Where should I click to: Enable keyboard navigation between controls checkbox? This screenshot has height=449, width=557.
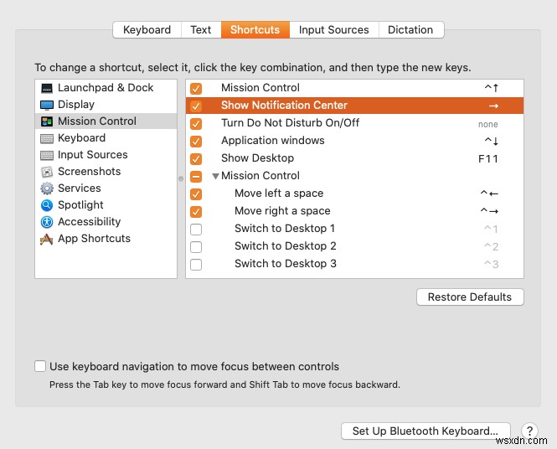[40, 366]
